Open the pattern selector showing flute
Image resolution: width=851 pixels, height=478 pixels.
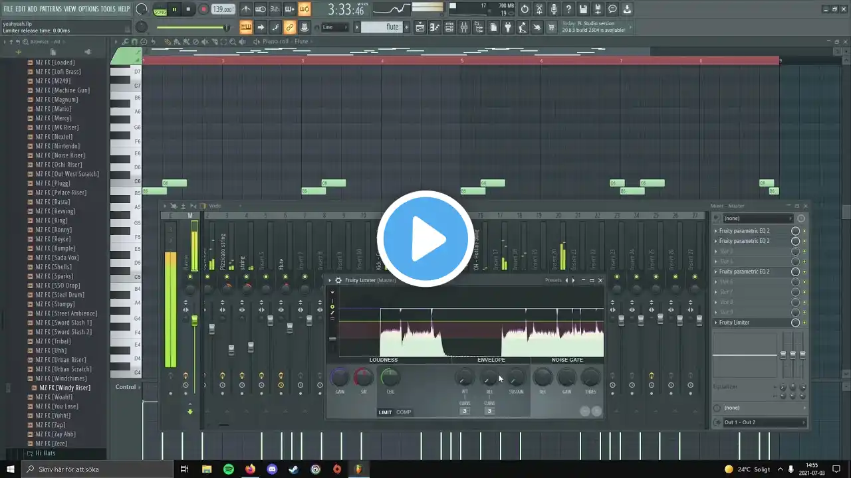click(x=383, y=27)
